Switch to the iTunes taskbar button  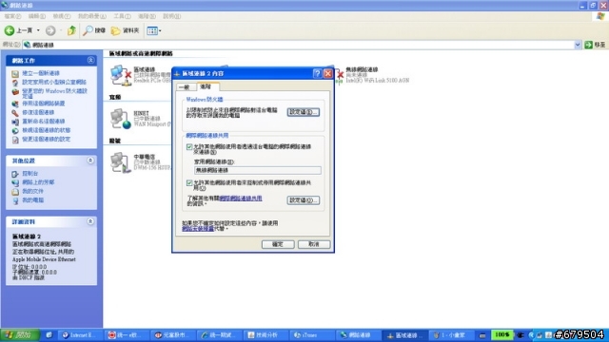coord(312,335)
